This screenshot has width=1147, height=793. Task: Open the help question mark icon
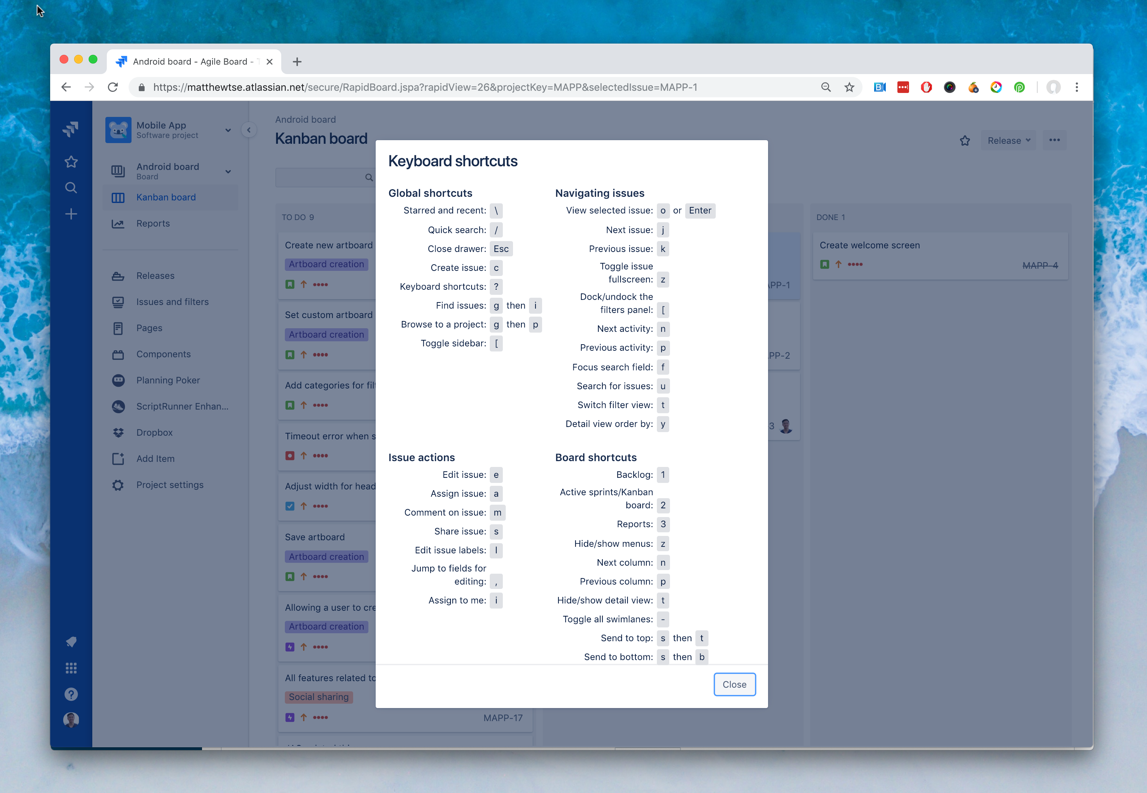point(71,694)
